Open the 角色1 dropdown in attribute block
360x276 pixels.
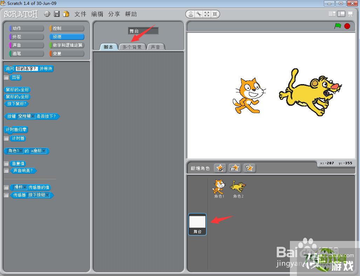pyautogui.click(x=15, y=151)
